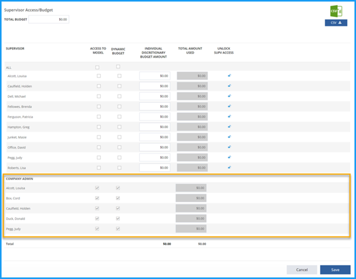The height and width of the screenshot is (279, 356).
Task: Click the Company Admin section heading
Action: click(x=19, y=179)
